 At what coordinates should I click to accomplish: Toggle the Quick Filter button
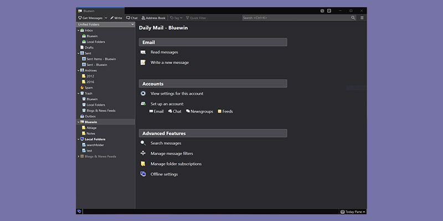pos(196,18)
